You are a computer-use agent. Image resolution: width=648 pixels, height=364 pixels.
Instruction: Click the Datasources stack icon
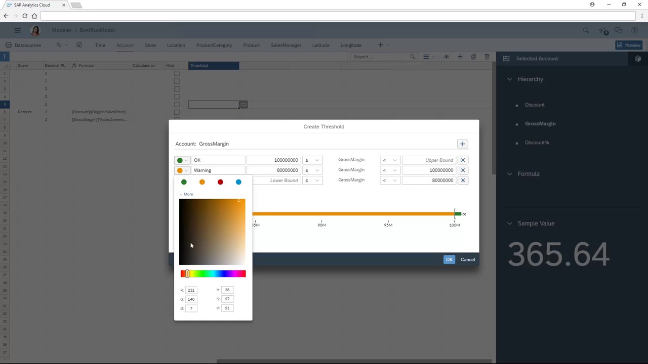(x=9, y=45)
